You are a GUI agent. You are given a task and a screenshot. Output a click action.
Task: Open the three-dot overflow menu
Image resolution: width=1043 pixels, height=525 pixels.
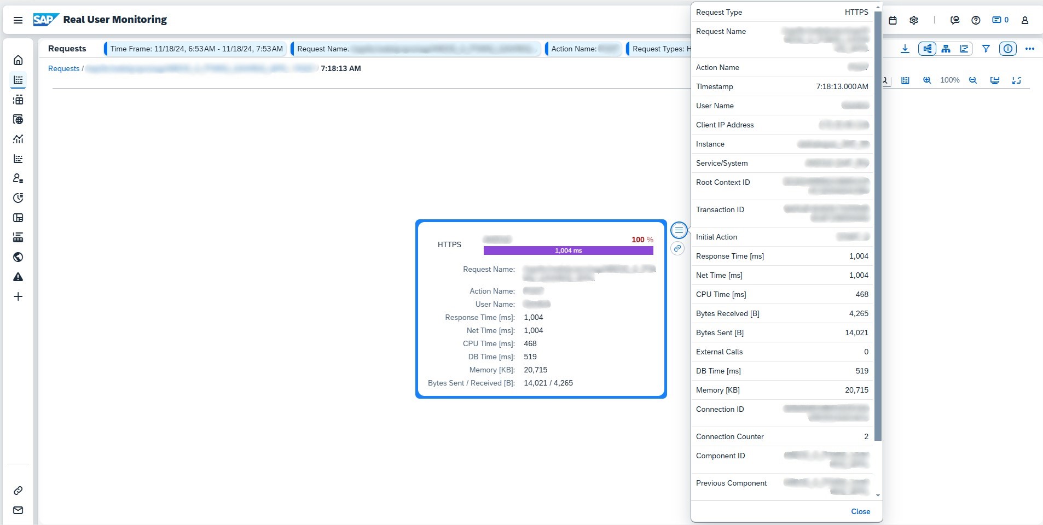(x=1029, y=49)
